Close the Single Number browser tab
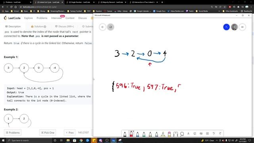Screen dimensions: 254x143 click(94, 2)
